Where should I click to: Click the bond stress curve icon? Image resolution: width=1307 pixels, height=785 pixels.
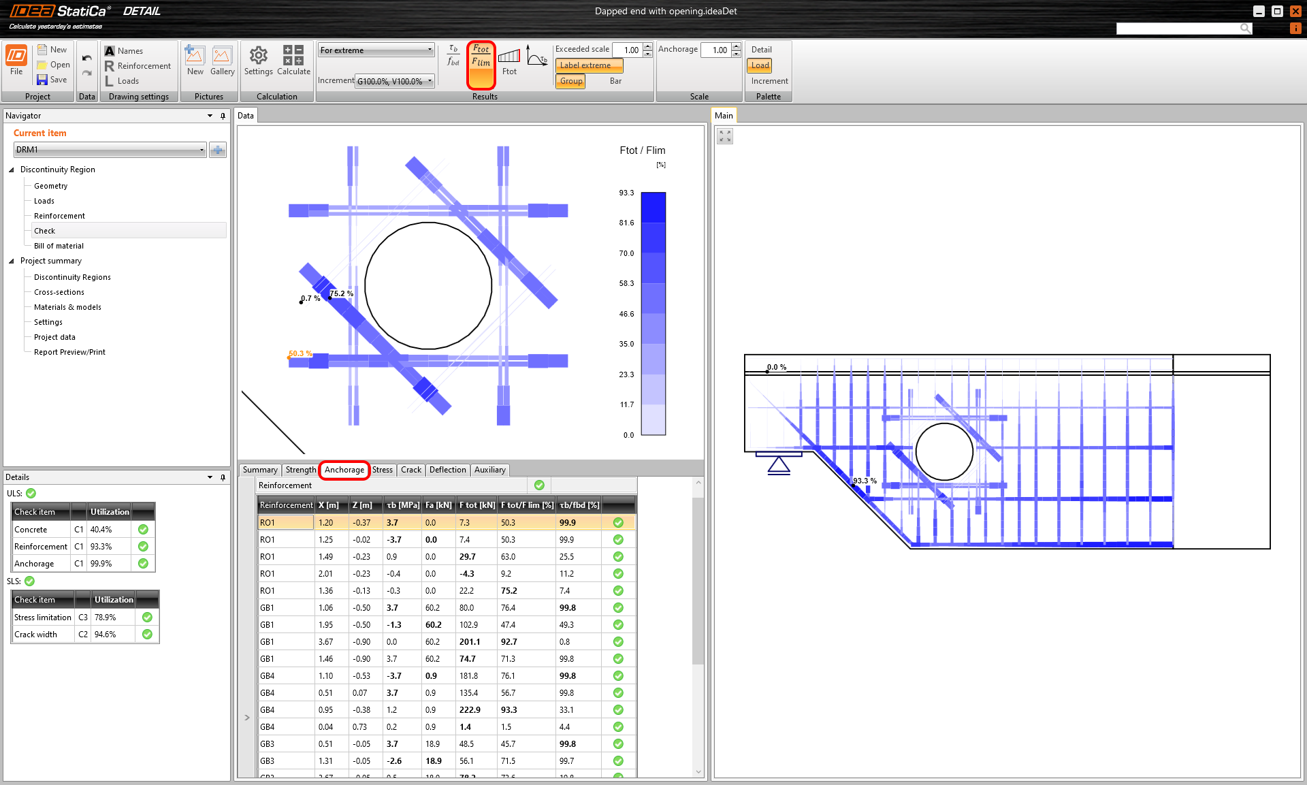537,57
